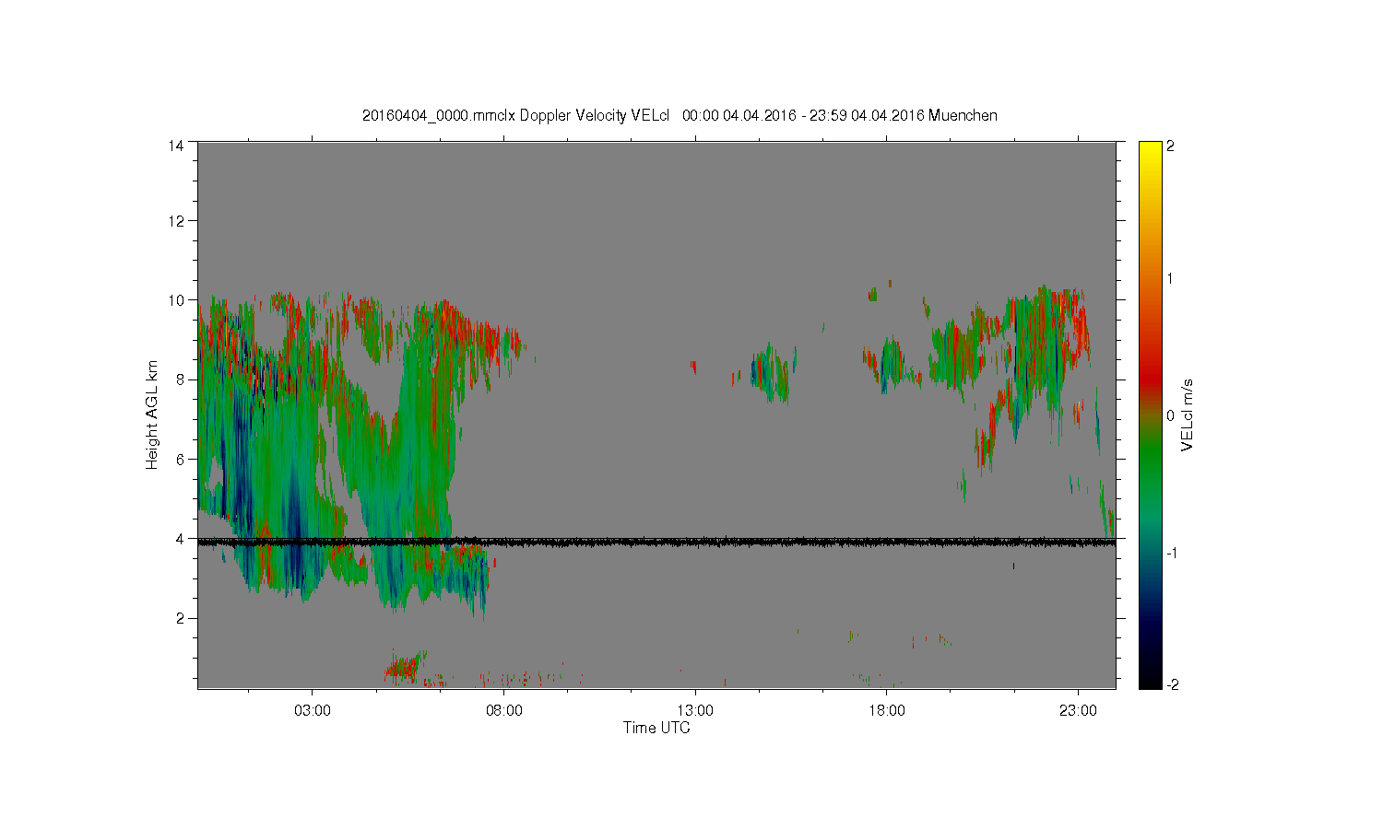Click the colorbar label 0

coord(1171,415)
